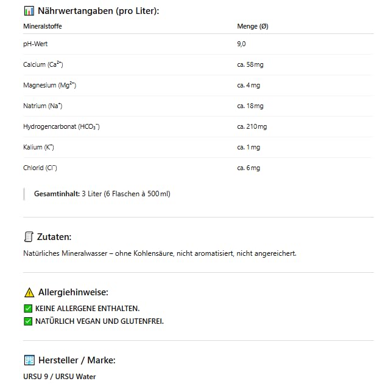This screenshot has height=384, width=388.
Task: Click the Gesamtinhalt 3 Liter note
Action: click(x=102, y=194)
